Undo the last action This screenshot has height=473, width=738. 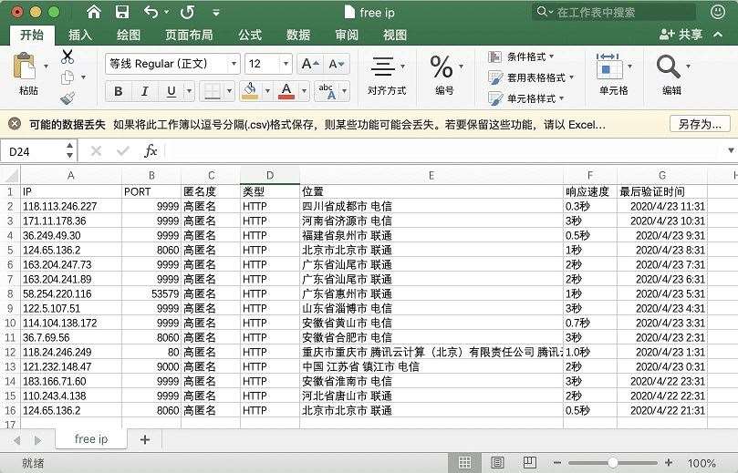pos(151,12)
